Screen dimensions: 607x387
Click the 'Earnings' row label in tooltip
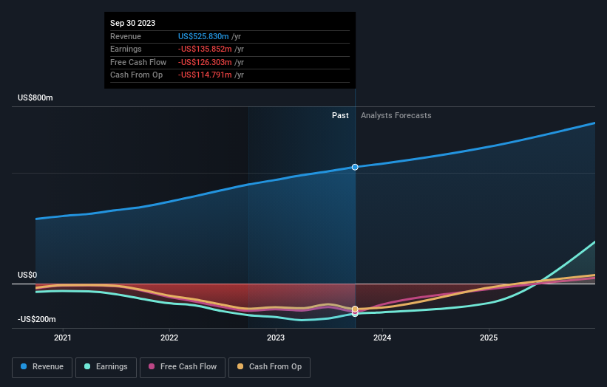[126, 49]
